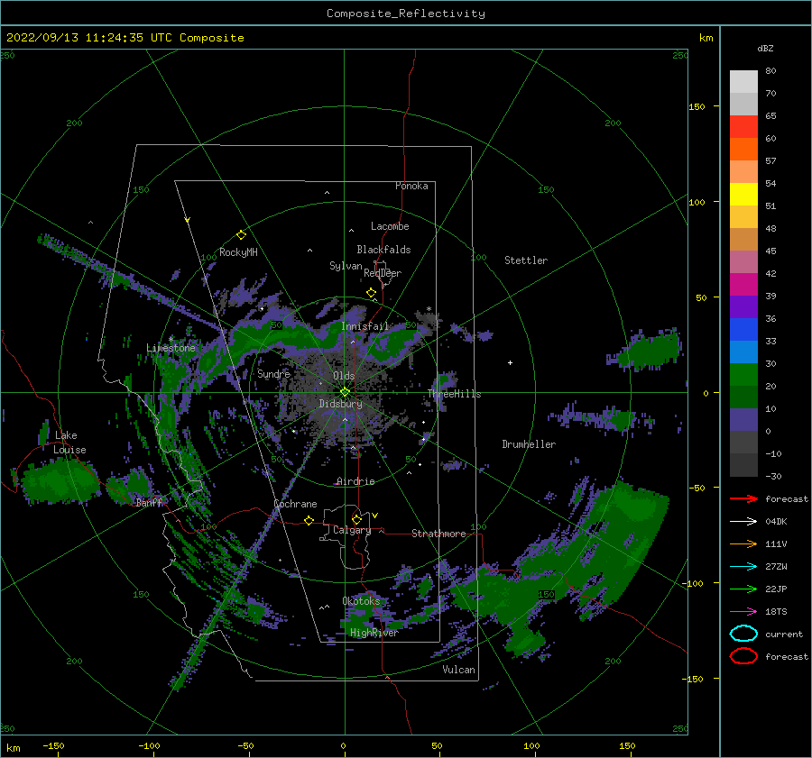Click the light blue 30–33 dBZ color swatch
Viewport: 812px width, 758px height.
743,352
